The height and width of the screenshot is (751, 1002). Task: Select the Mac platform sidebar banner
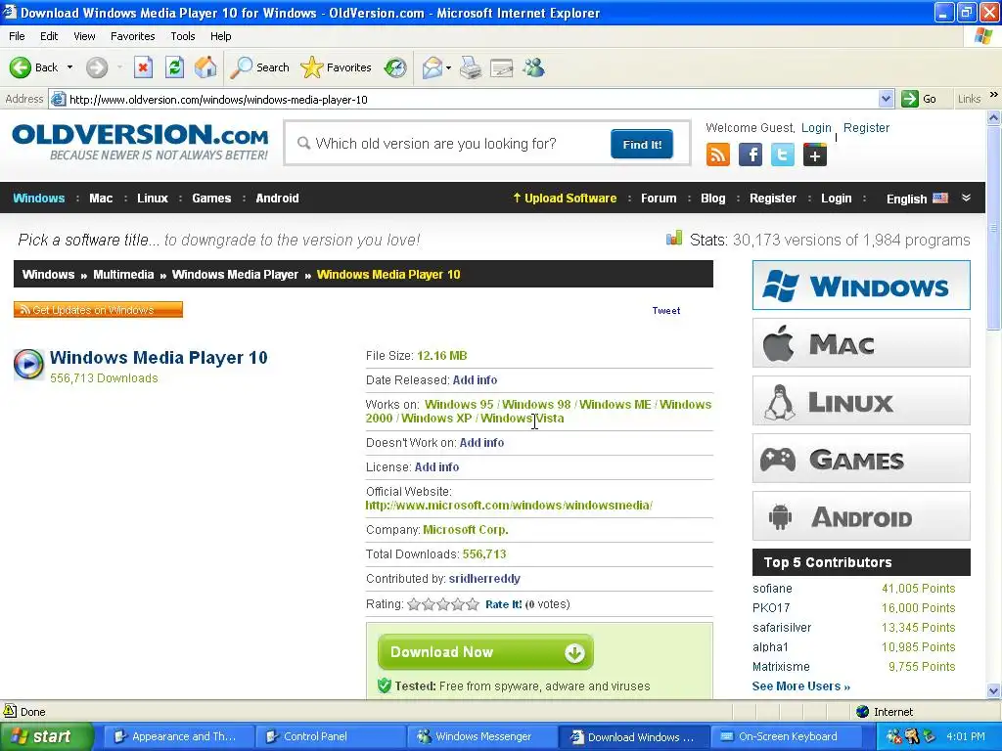[x=861, y=343]
